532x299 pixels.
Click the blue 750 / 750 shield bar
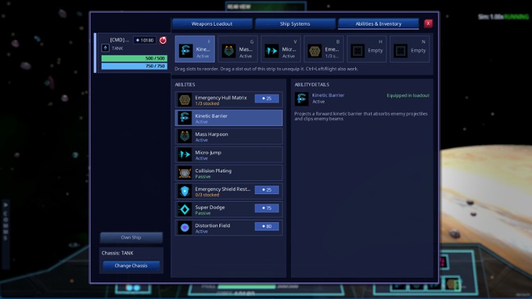pyautogui.click(x=134, y=66)
